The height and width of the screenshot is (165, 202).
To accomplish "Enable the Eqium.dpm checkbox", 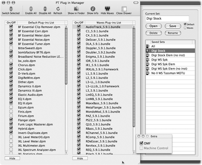I will click(x=11, y=107).
